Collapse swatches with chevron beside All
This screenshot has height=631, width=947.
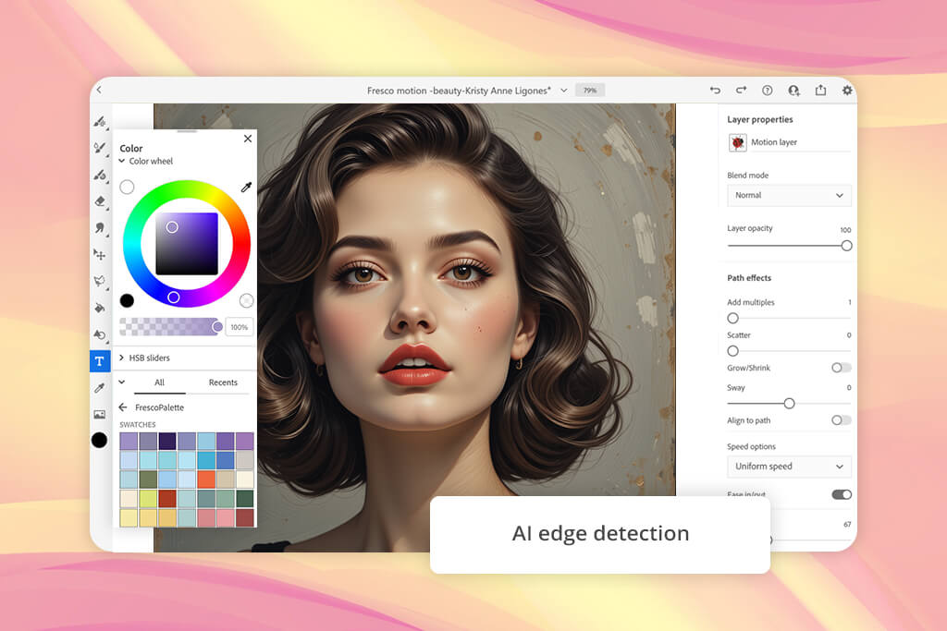(x=122, y=382)
